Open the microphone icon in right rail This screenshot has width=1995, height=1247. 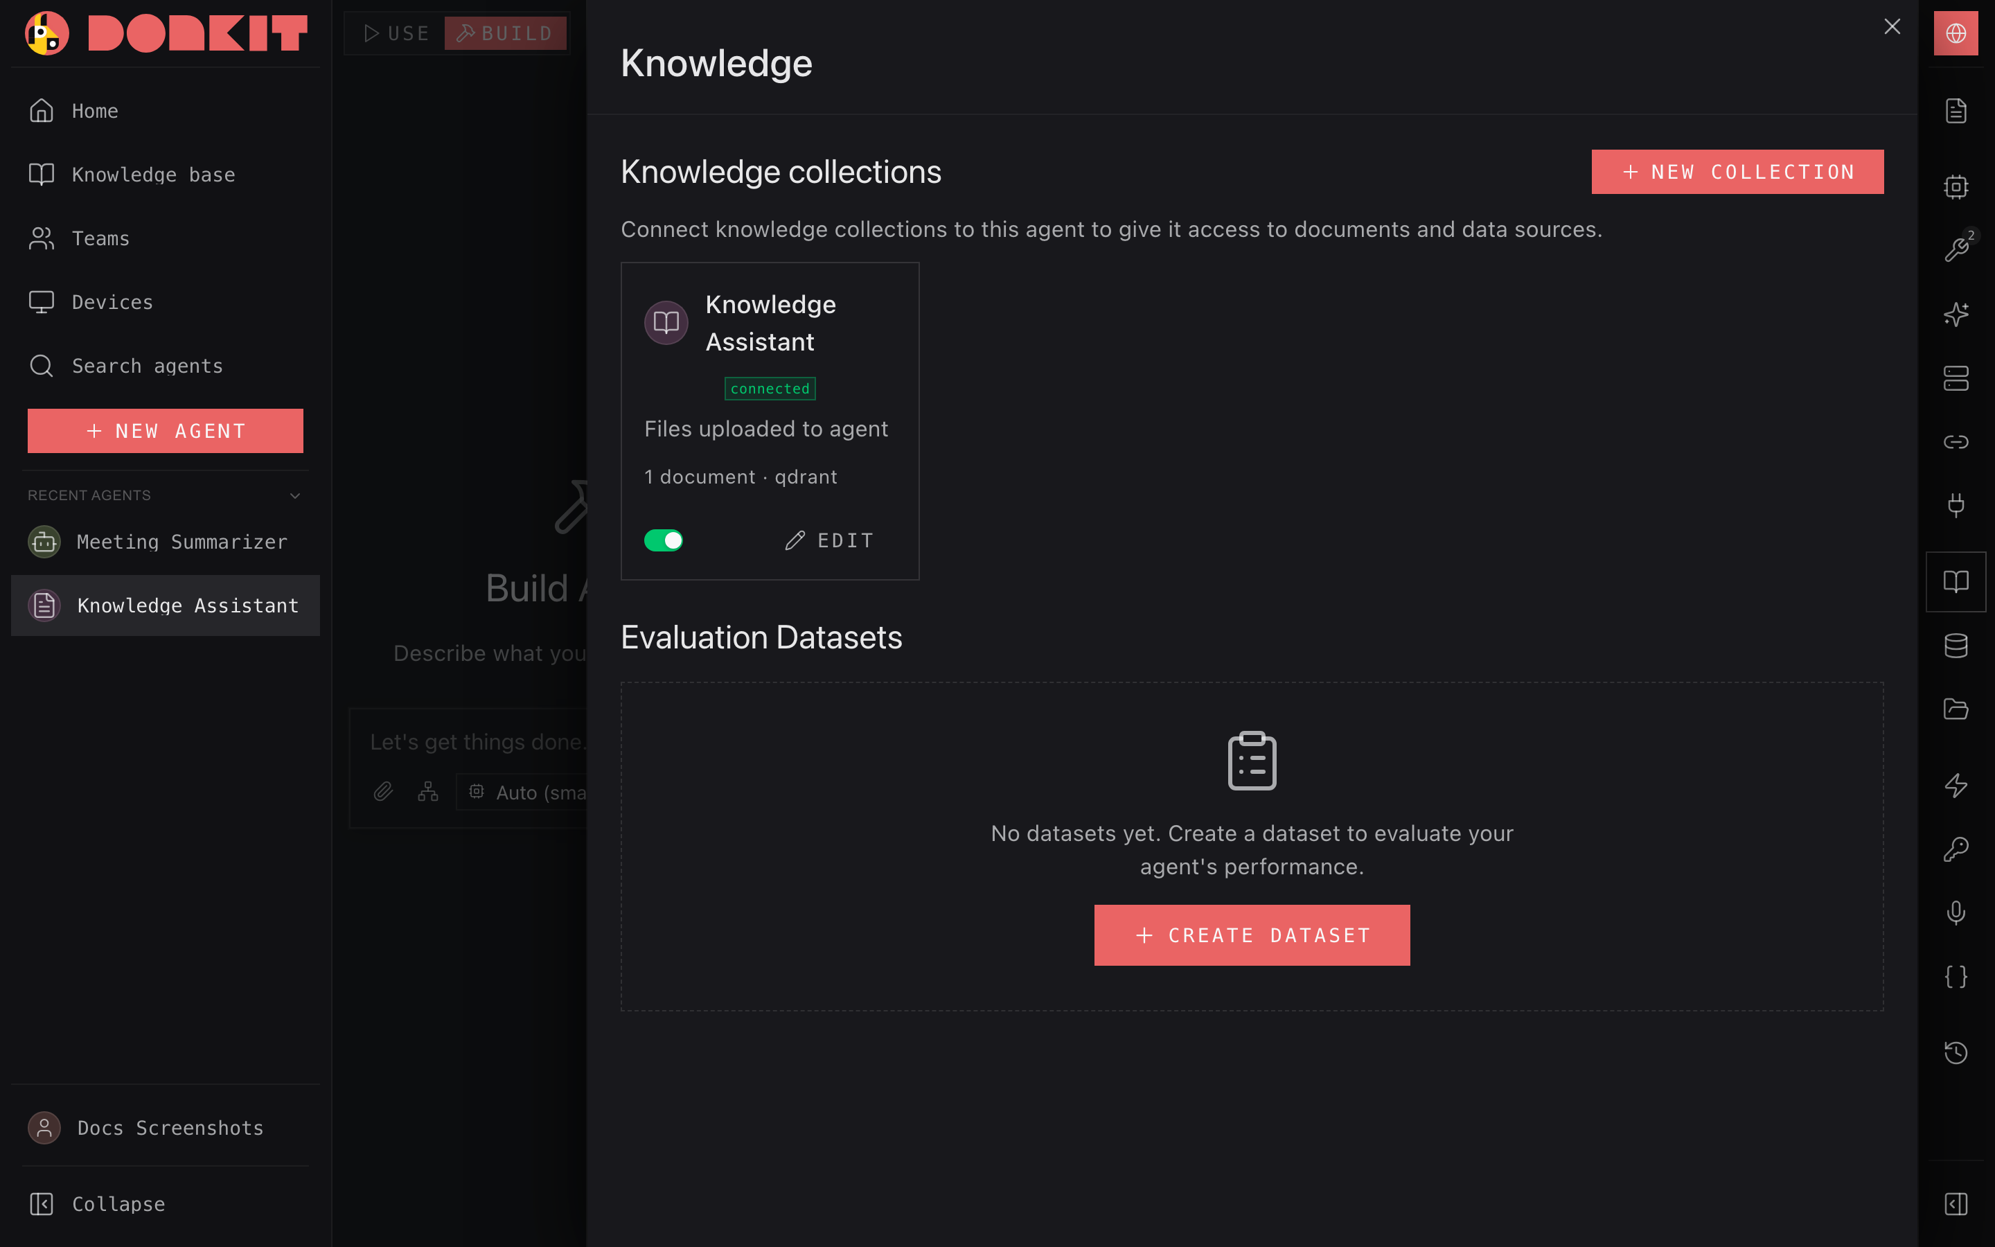click(1956, 913)
